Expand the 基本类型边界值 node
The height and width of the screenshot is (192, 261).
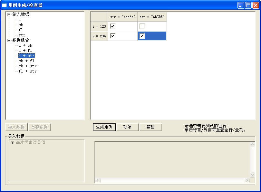[x=12, y=143]
